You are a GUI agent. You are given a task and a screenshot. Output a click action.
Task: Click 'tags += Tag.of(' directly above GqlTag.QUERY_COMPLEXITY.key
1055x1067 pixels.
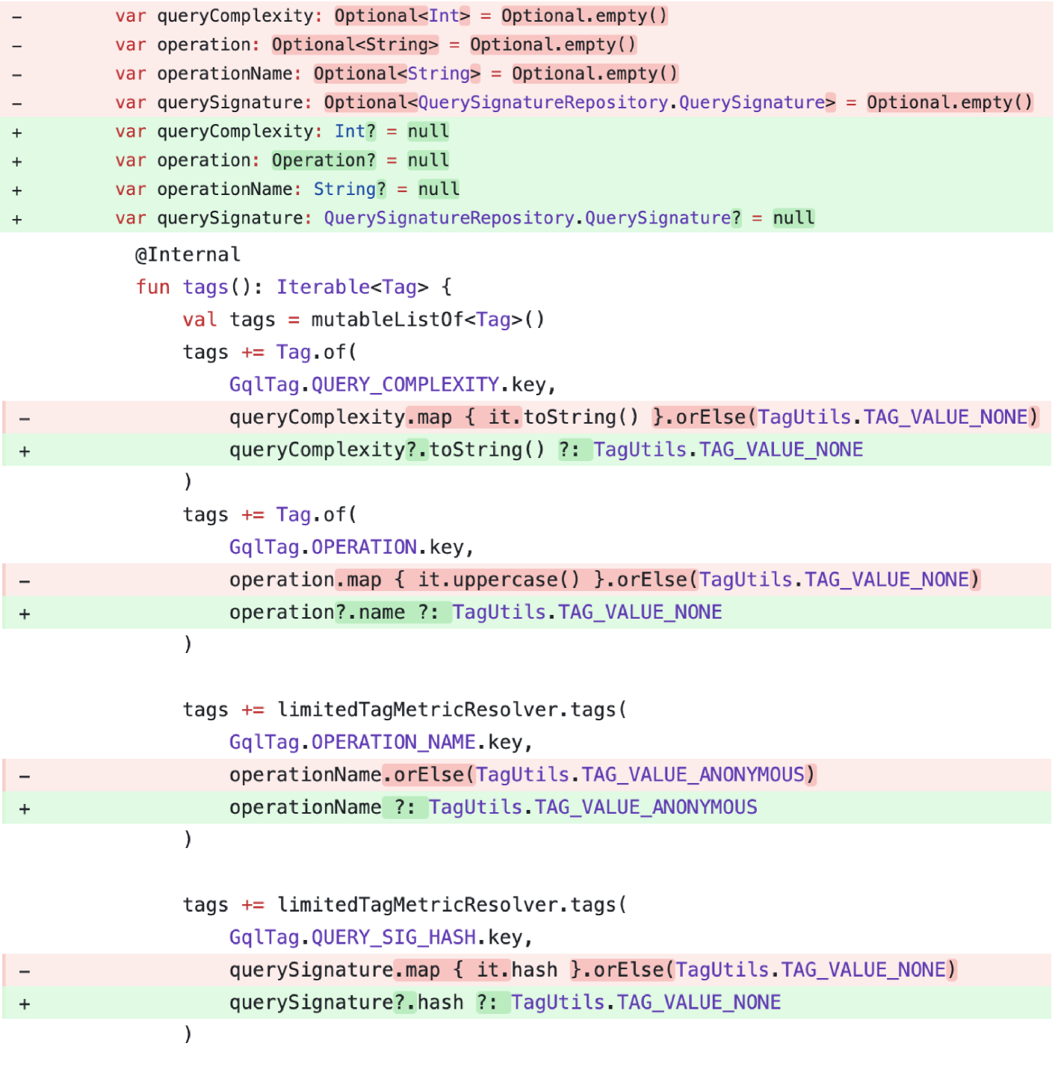[x=270, y=352]
